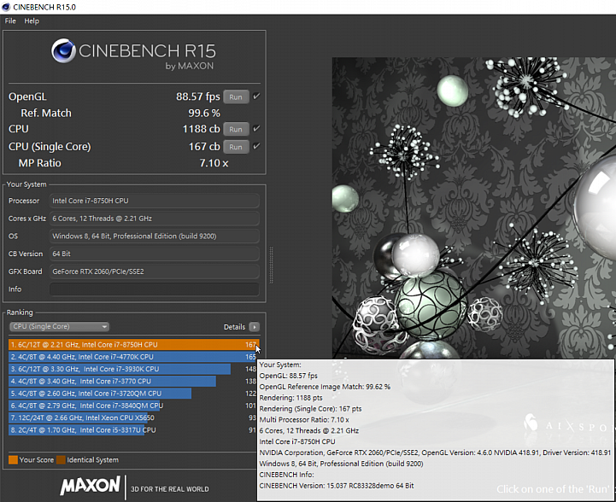Open the Help menu

click(32, 21)
